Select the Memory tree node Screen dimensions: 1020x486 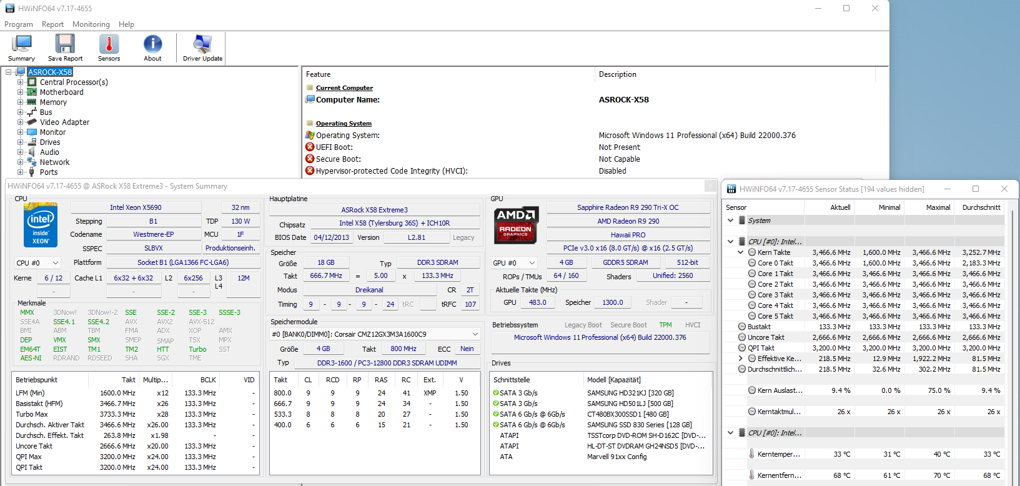point(53,102)
